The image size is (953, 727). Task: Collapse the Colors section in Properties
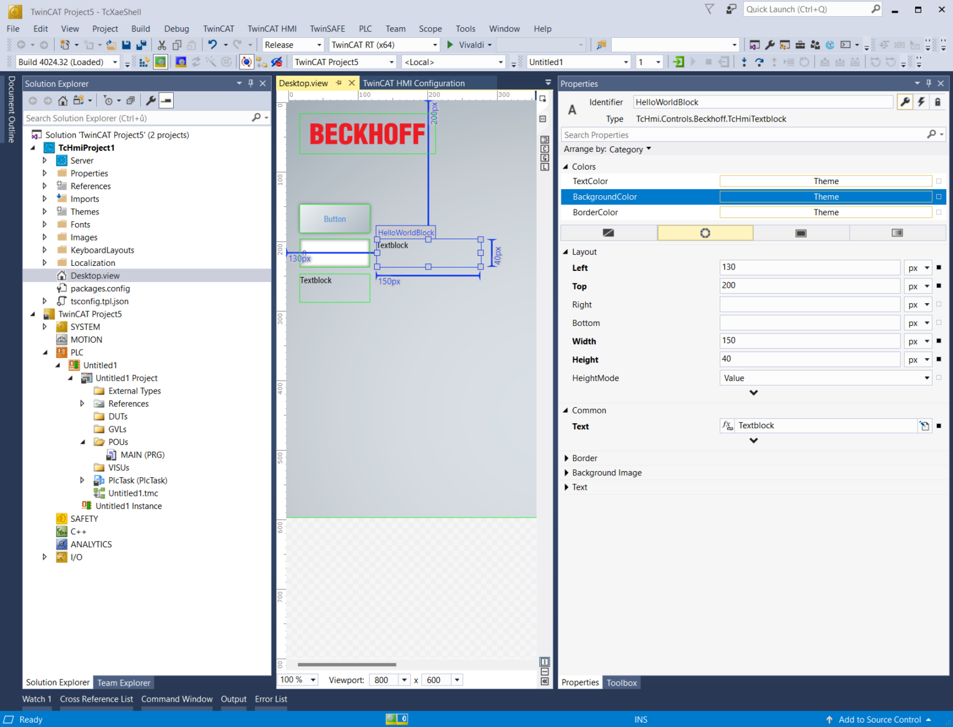pyautogui.click(x=565, y=166)
